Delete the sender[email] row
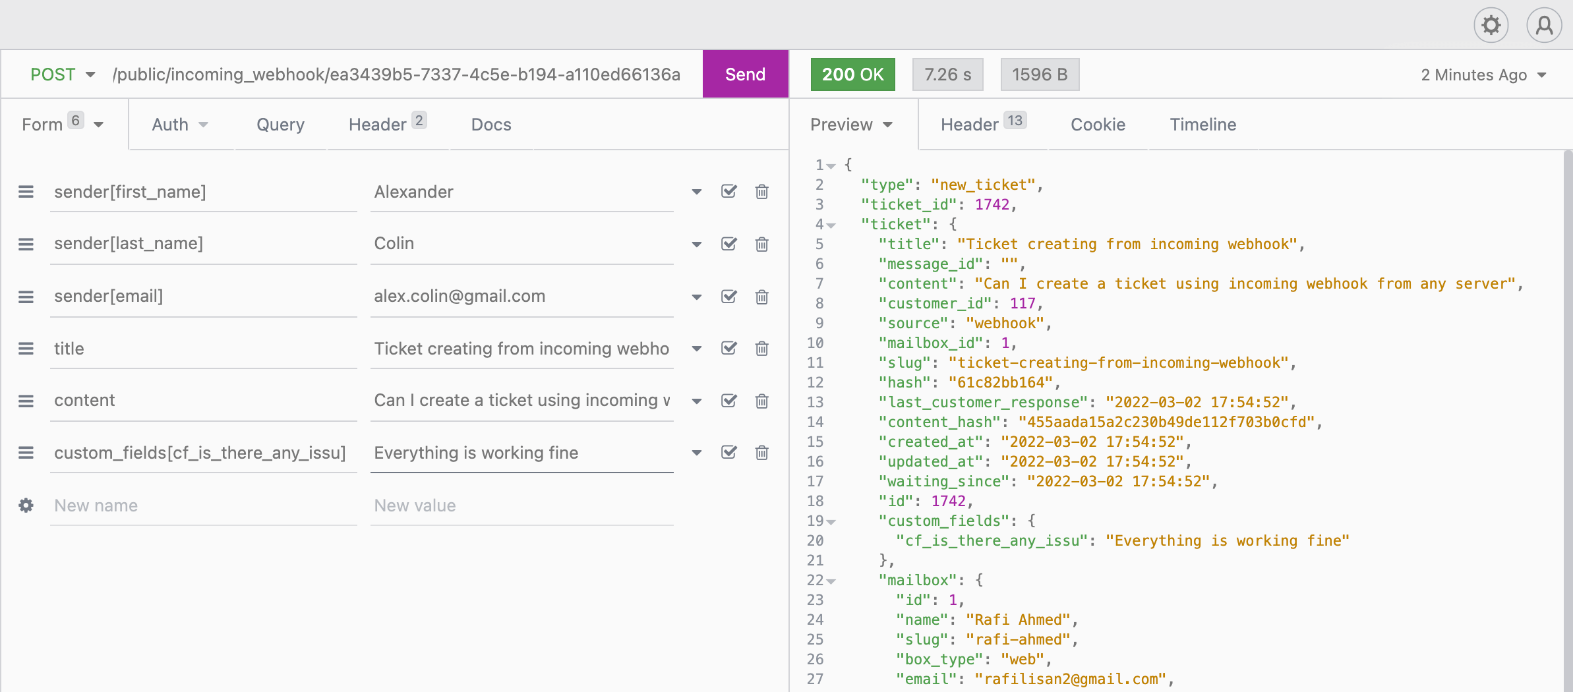 [x=761, y=297]
